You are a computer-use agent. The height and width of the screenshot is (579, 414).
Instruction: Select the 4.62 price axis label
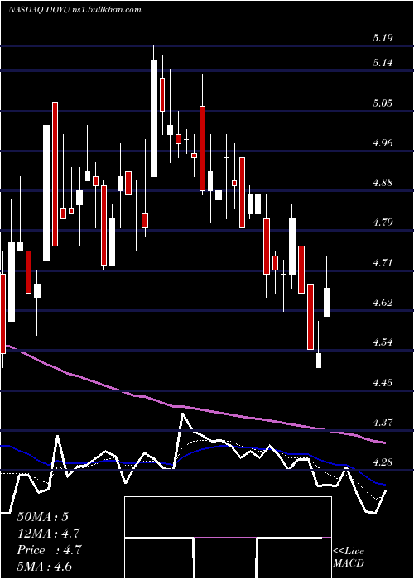[383, 303]
